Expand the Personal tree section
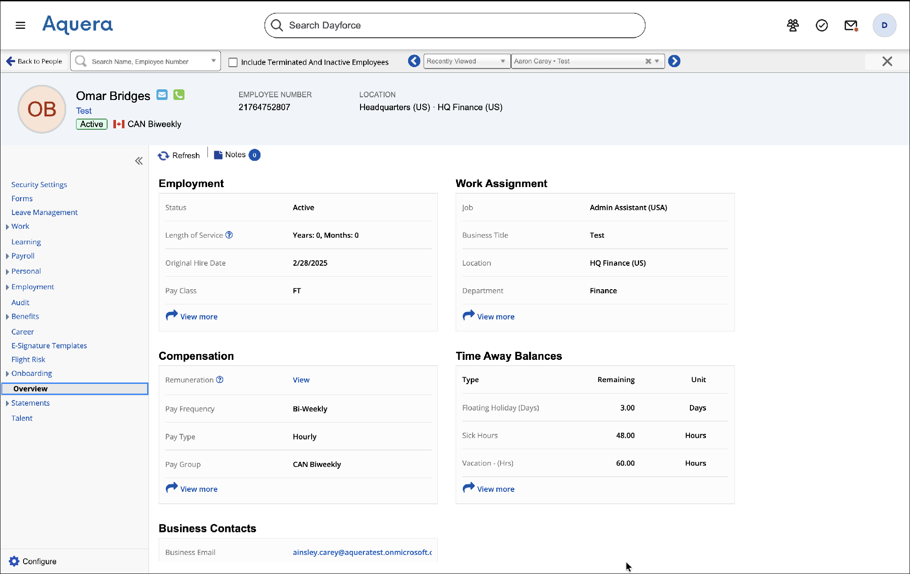The height and width of the screenshot is (574, 910). (7, 271)
